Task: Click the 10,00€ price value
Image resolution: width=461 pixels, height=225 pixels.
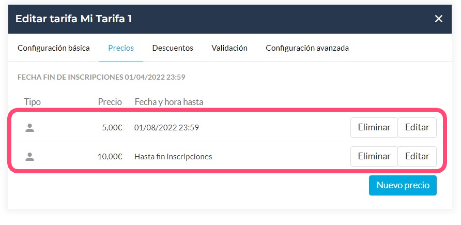Action: 110,157
